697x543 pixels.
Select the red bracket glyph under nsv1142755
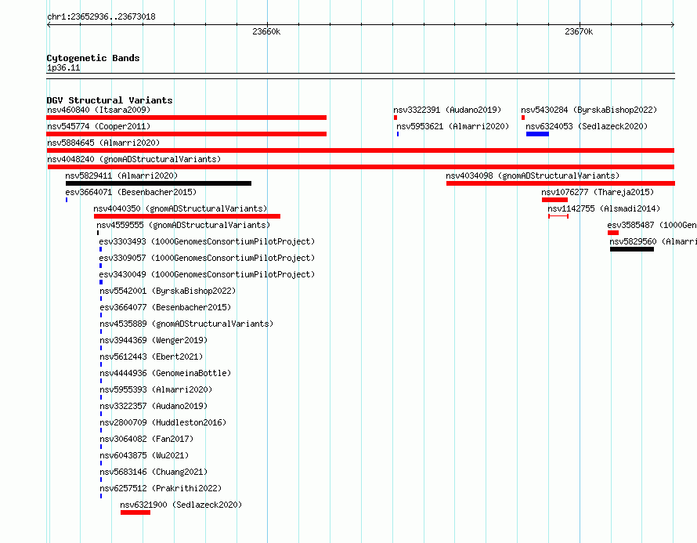(558, 216)
